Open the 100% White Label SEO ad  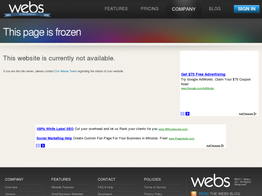coord(55,129)
